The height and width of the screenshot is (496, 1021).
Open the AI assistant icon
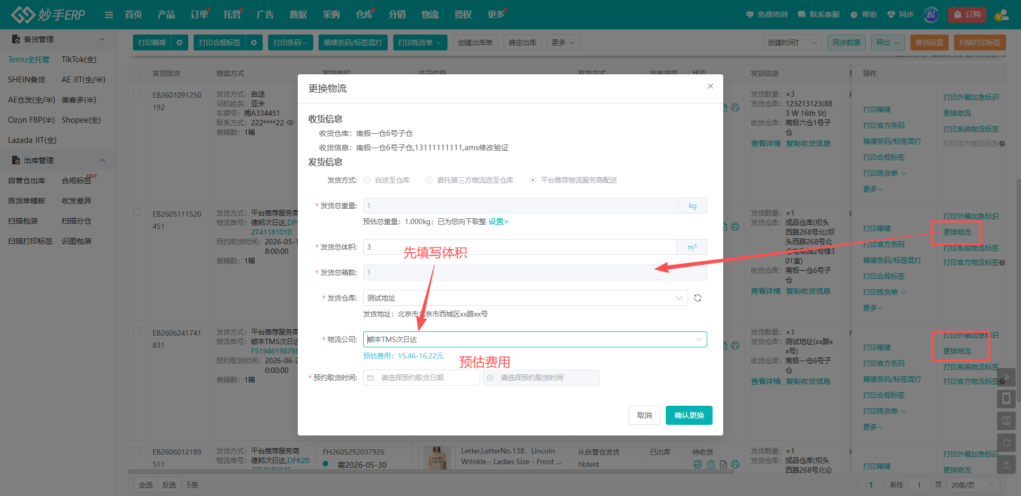pyautogui.click(x=931, y=15)
